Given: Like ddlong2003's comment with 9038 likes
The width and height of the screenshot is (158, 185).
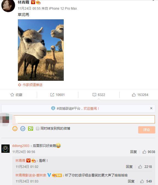Looking at the screenshot, I should (144, 152).
